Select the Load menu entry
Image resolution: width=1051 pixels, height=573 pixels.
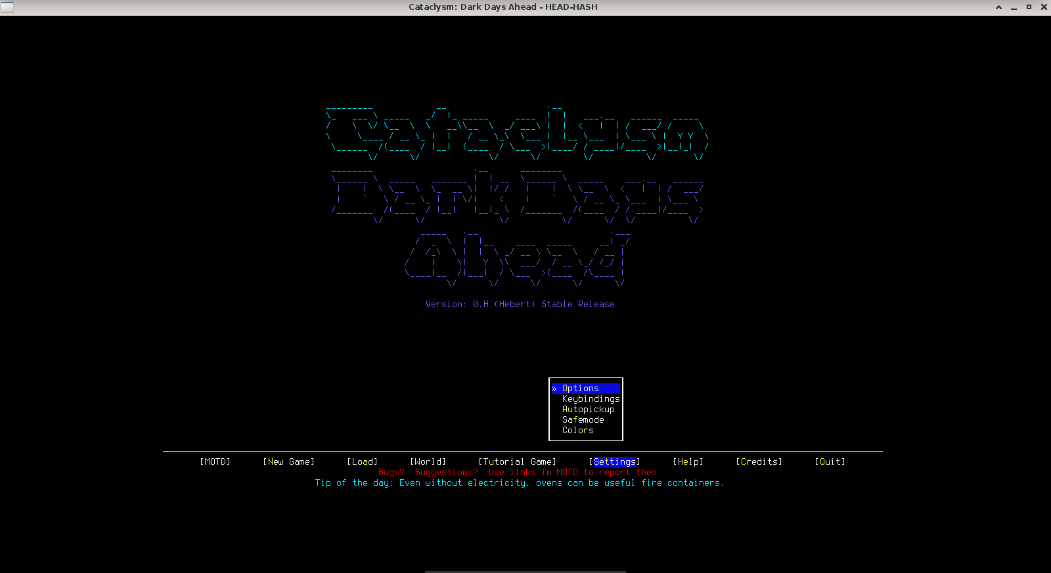pos(362,462)
